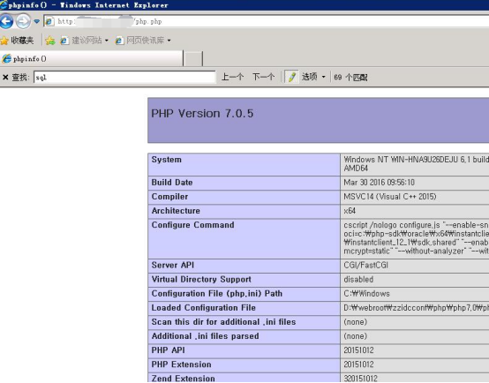The height and width of the screenshot is (383, 489).
Task: Open the 建议网站 suggested sites link
Action: (x=81, y=41)
